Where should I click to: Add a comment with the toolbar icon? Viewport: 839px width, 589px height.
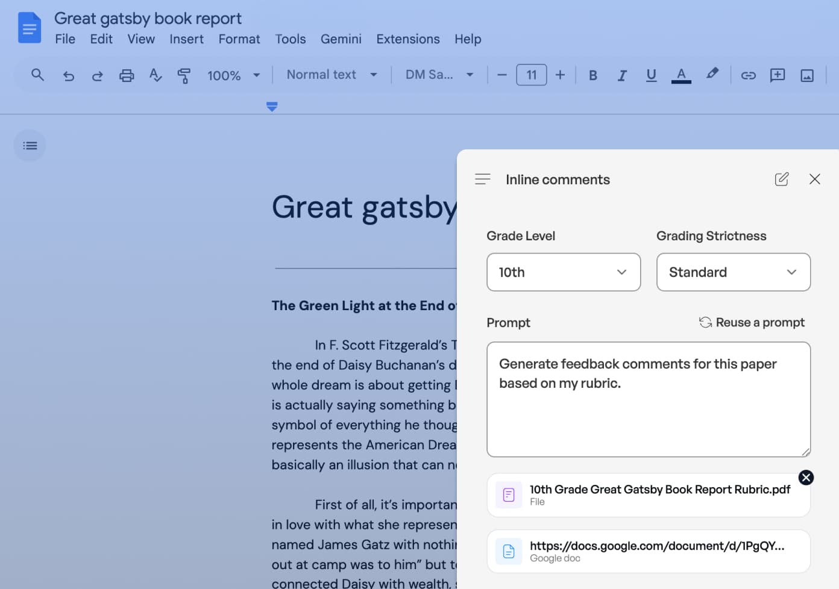778,75
